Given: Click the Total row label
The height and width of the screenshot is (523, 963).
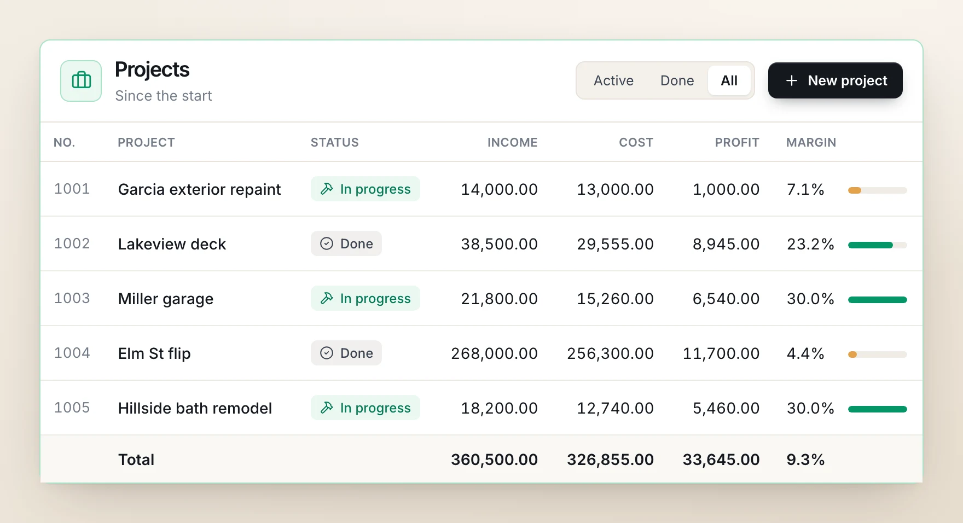Looking at the screenshot, I should (x=136, y=460).
